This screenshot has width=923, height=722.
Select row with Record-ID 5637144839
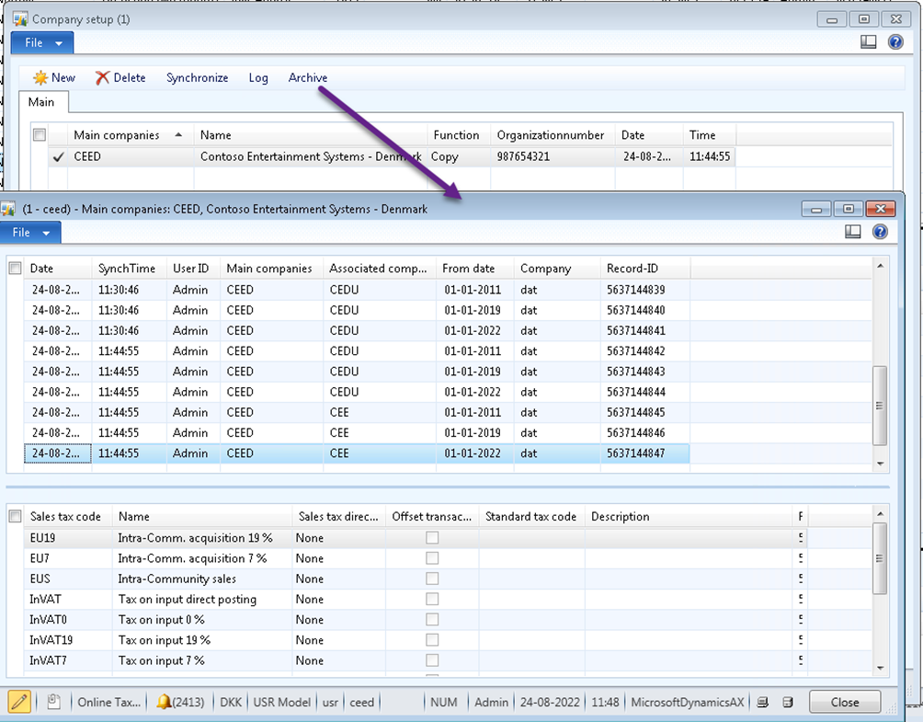coord(357,290)
